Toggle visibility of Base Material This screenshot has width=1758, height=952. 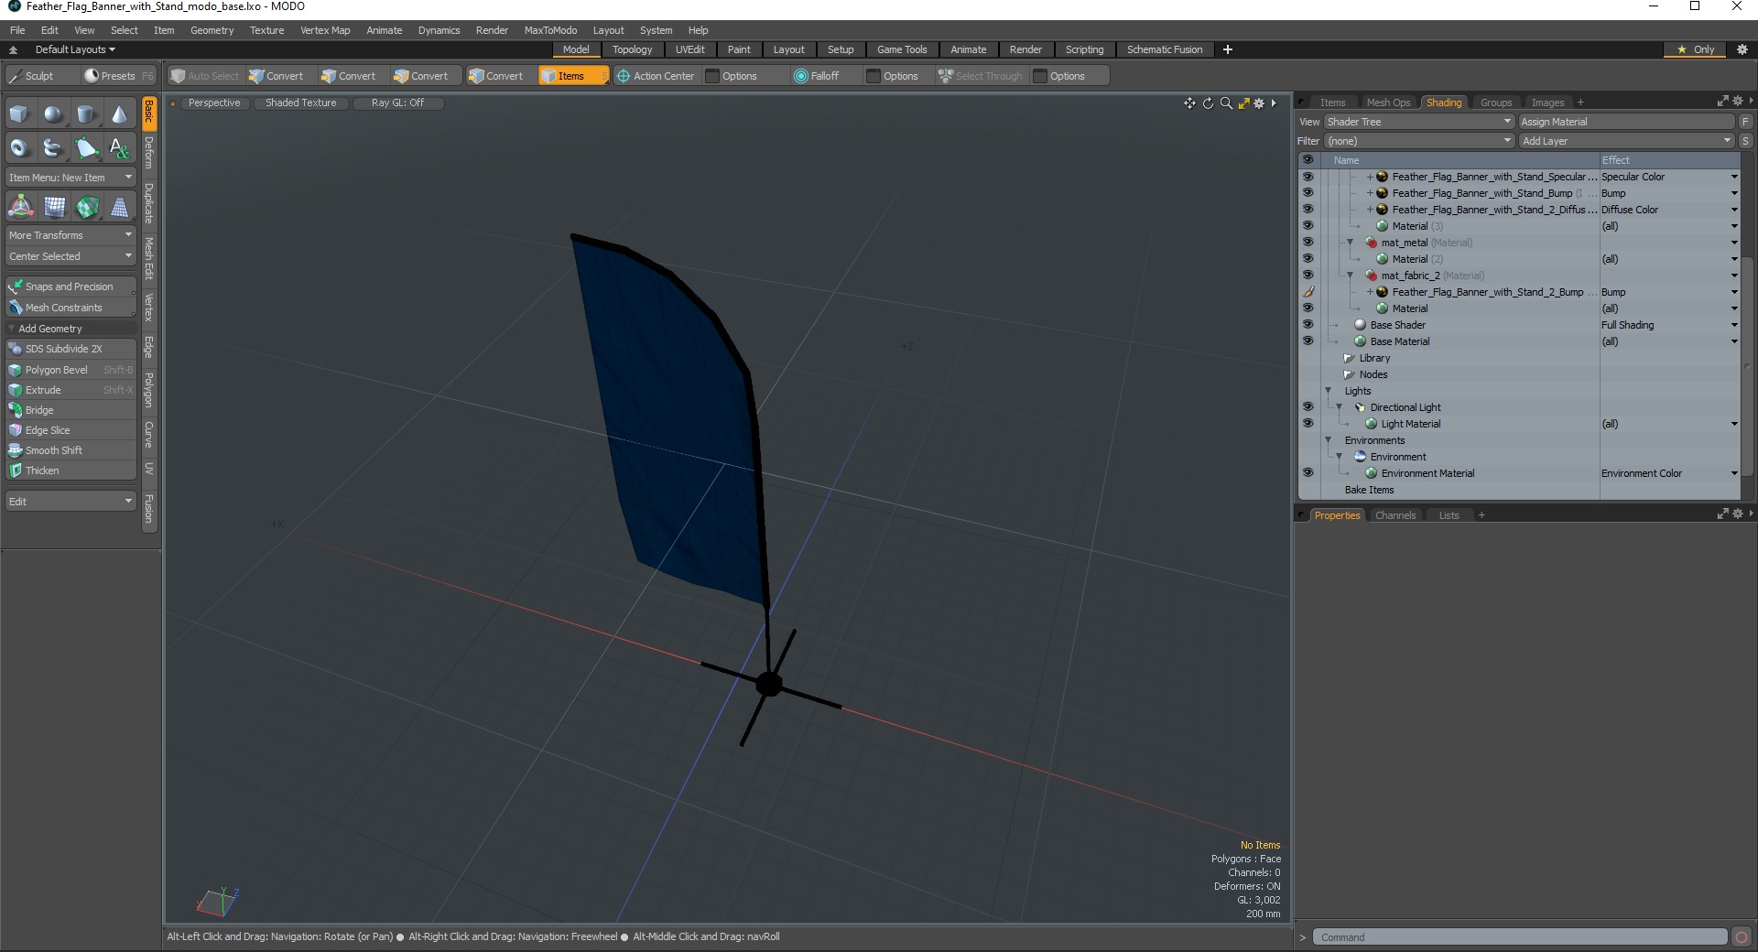(x=1308, y=341)
